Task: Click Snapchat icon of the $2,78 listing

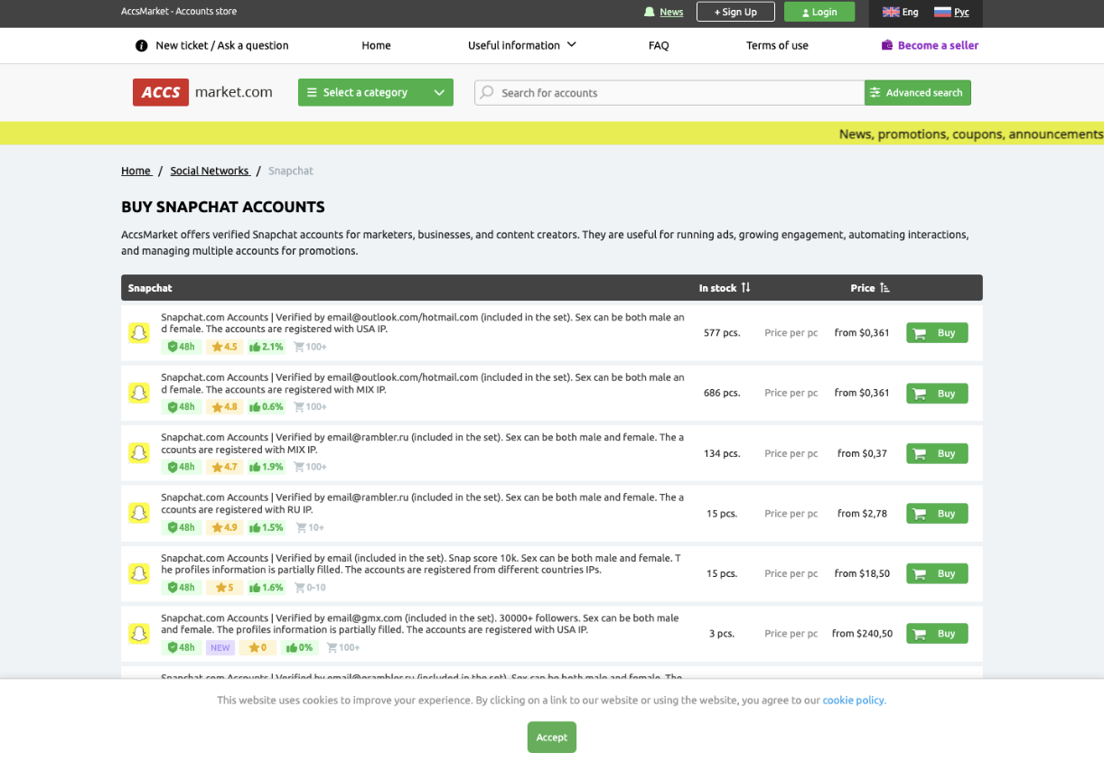Action: point(138,513)
